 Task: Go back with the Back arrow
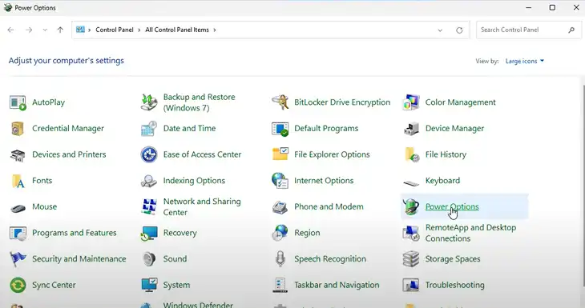tap(10, 30)
